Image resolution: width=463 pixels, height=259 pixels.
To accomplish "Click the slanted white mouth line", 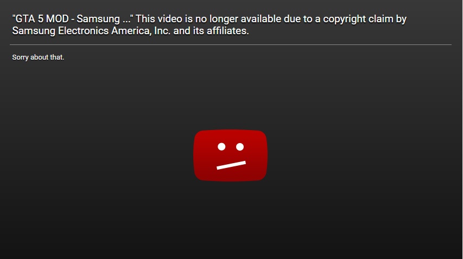I will coord(231,165).
